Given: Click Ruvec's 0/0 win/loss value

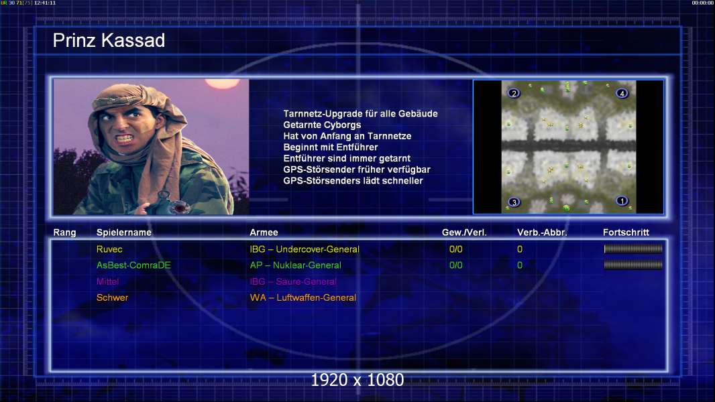Looking at the screenshot, I should pyautogui.click(x=456, y=249).
